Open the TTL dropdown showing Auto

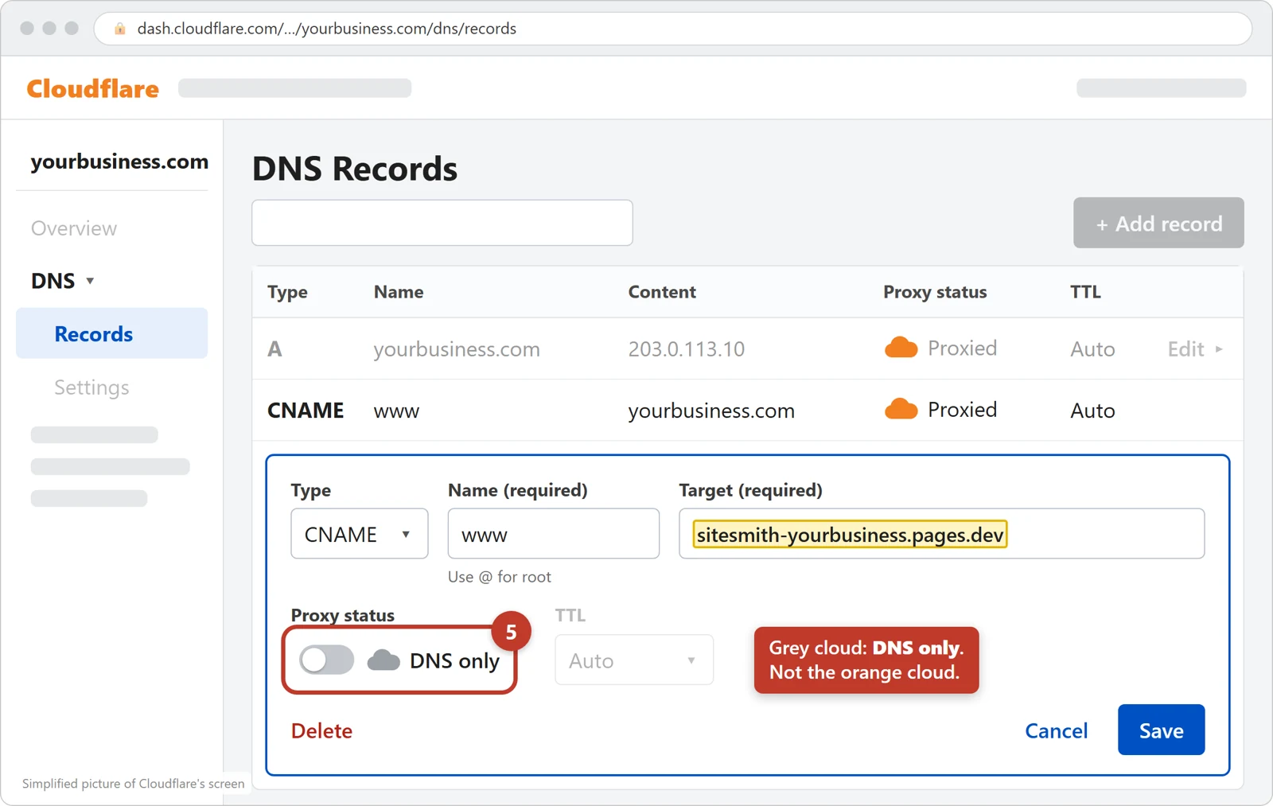point(634,660)
